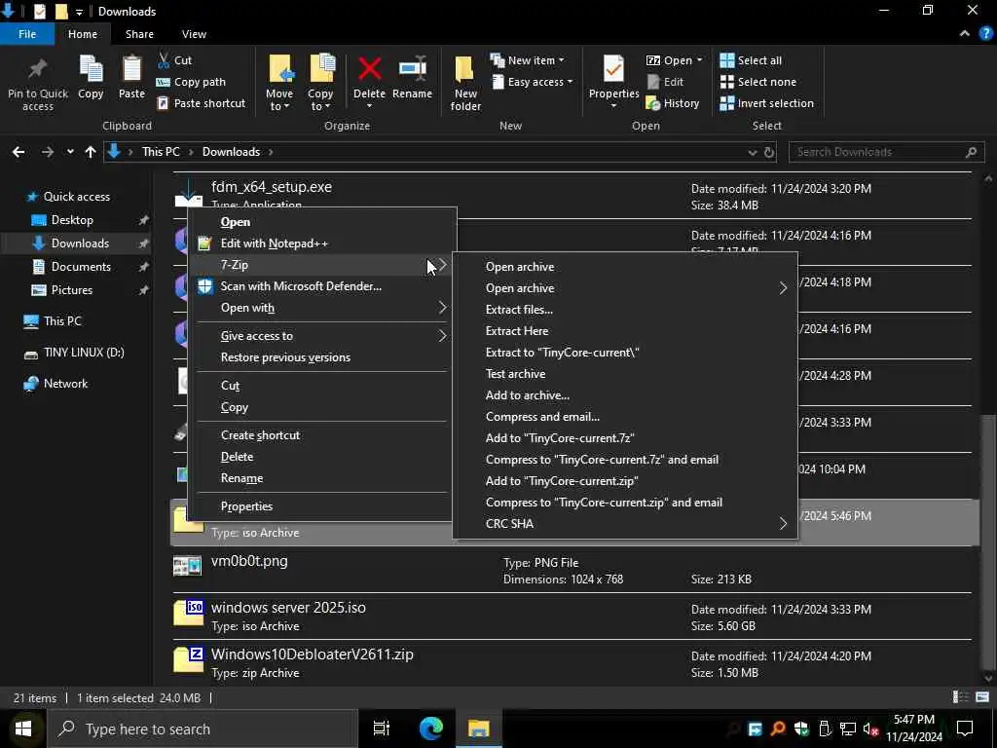Click the Refresh button in address bar

769,153
